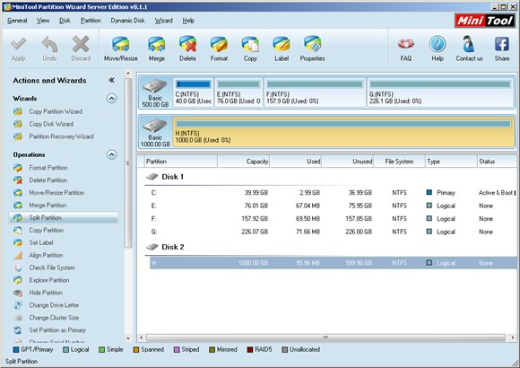Open the Partition menu
The height and width of the screenshot is (368, 520).
coord(91,21)
